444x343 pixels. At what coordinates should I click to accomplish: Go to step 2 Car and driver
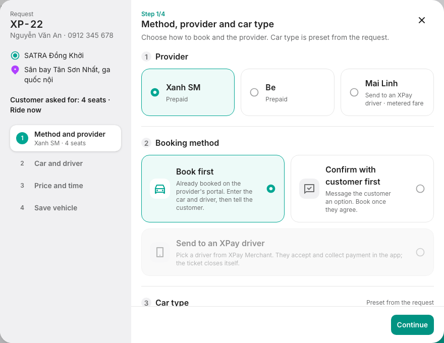tap(66, 163)
